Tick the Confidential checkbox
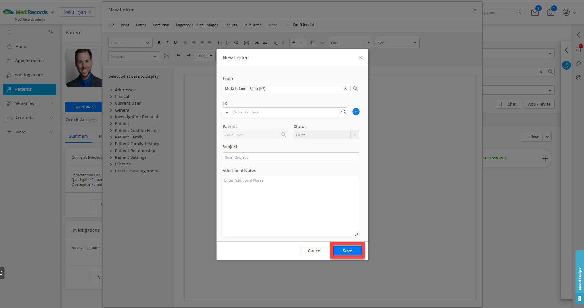 pos(287,25)
